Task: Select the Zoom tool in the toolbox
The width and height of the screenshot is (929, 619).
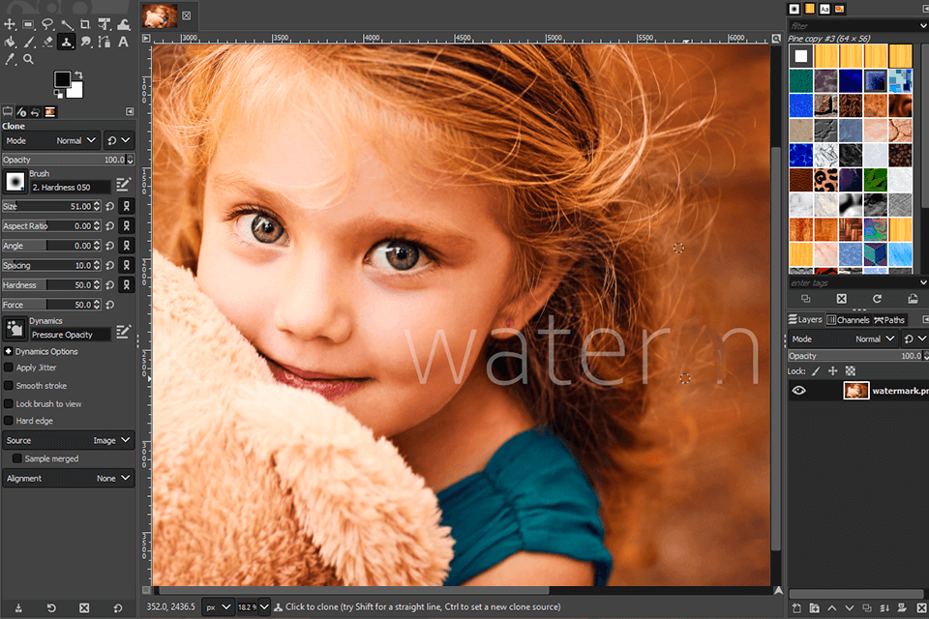Action: [28, 58]
